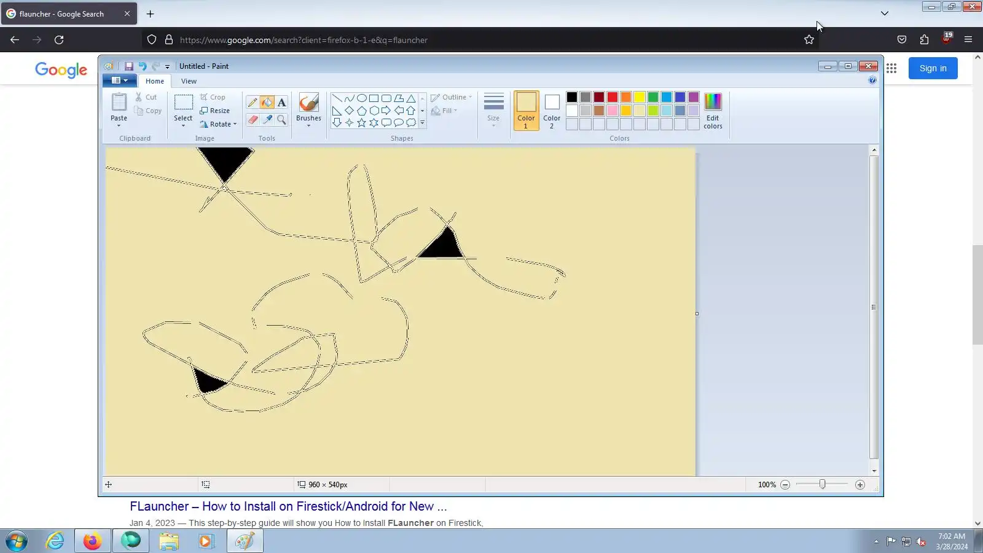Open Firefox application menu

[x=968, y=40]
